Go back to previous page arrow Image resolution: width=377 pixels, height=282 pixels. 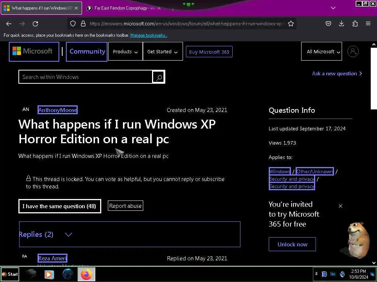point(9,24)
